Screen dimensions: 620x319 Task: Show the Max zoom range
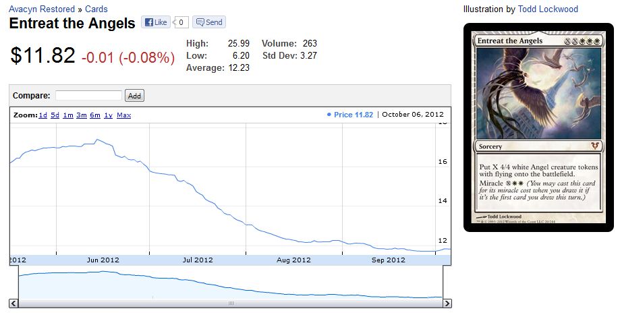point(123,115)
